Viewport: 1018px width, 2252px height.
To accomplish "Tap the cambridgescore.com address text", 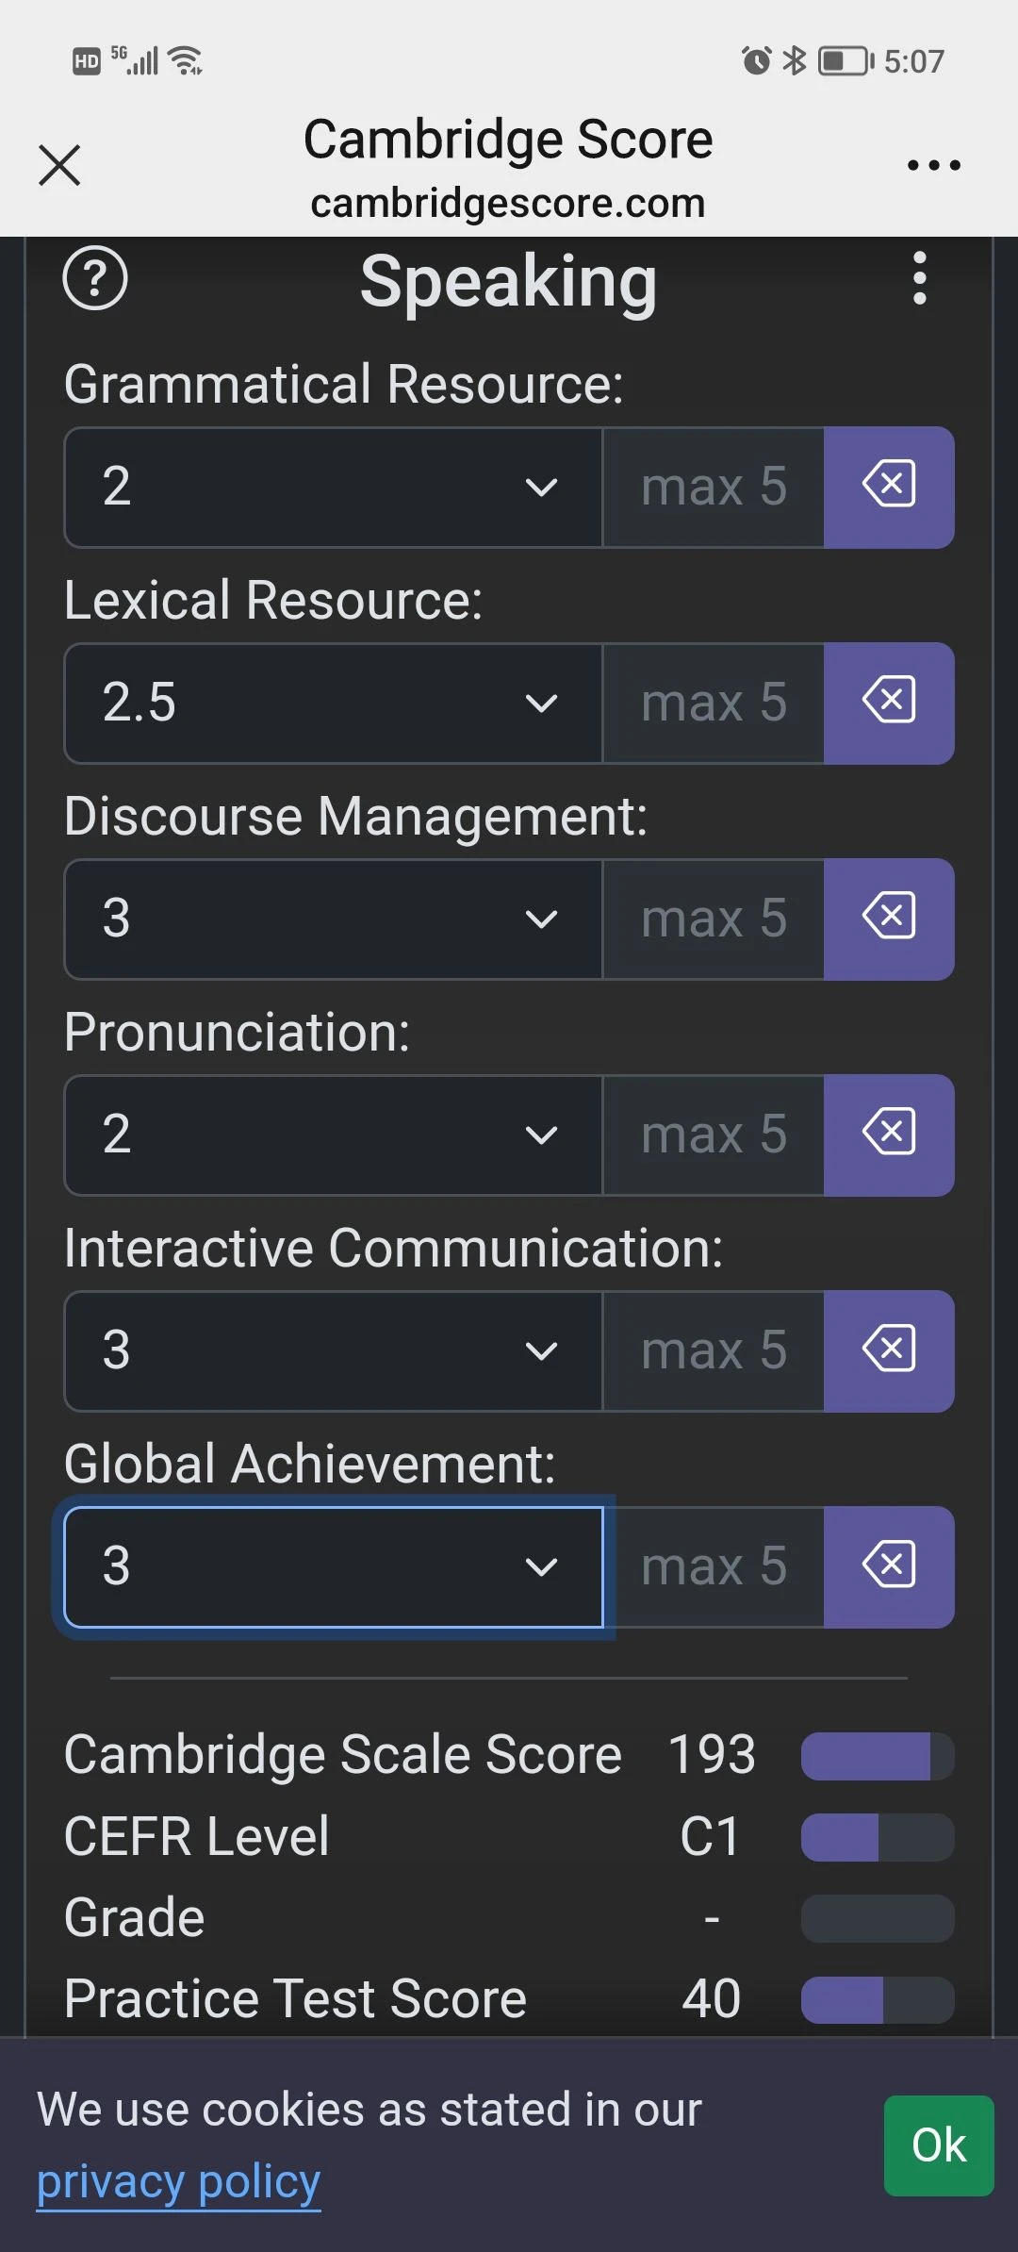I will coord(508,203).
